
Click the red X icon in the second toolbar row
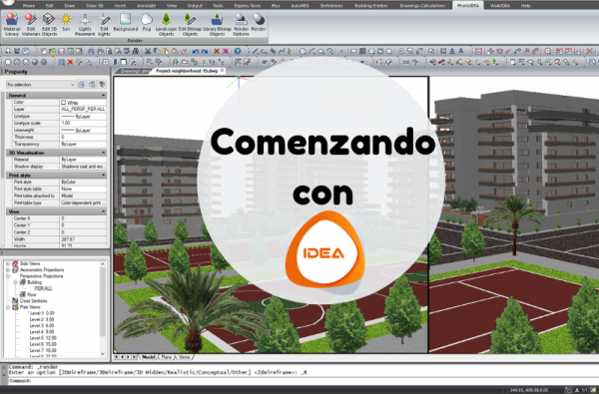pyautogui.click(x=70, y=62)
